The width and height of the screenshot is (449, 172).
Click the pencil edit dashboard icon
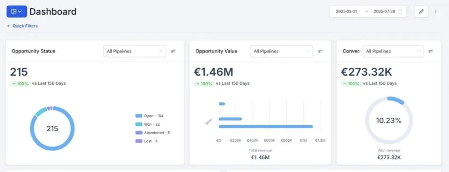tap(421, 11)
